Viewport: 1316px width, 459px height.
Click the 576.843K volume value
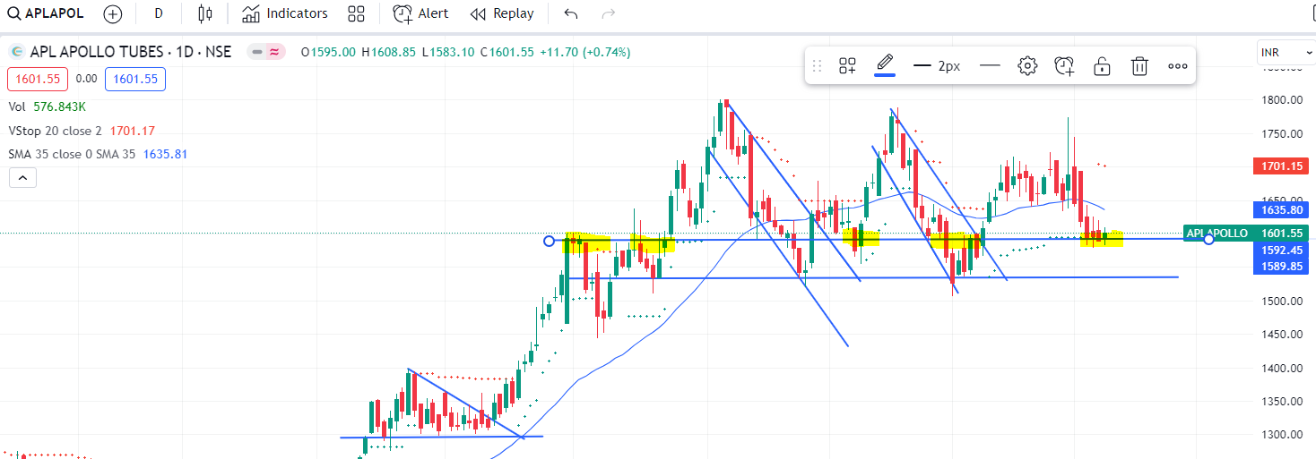click(60, 106)
